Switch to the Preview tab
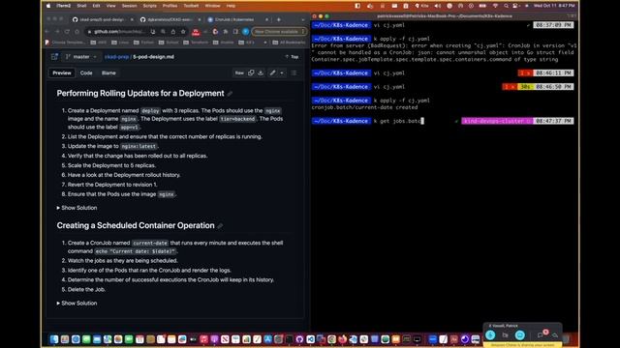The image size is (620, 348). coord(62,73)
